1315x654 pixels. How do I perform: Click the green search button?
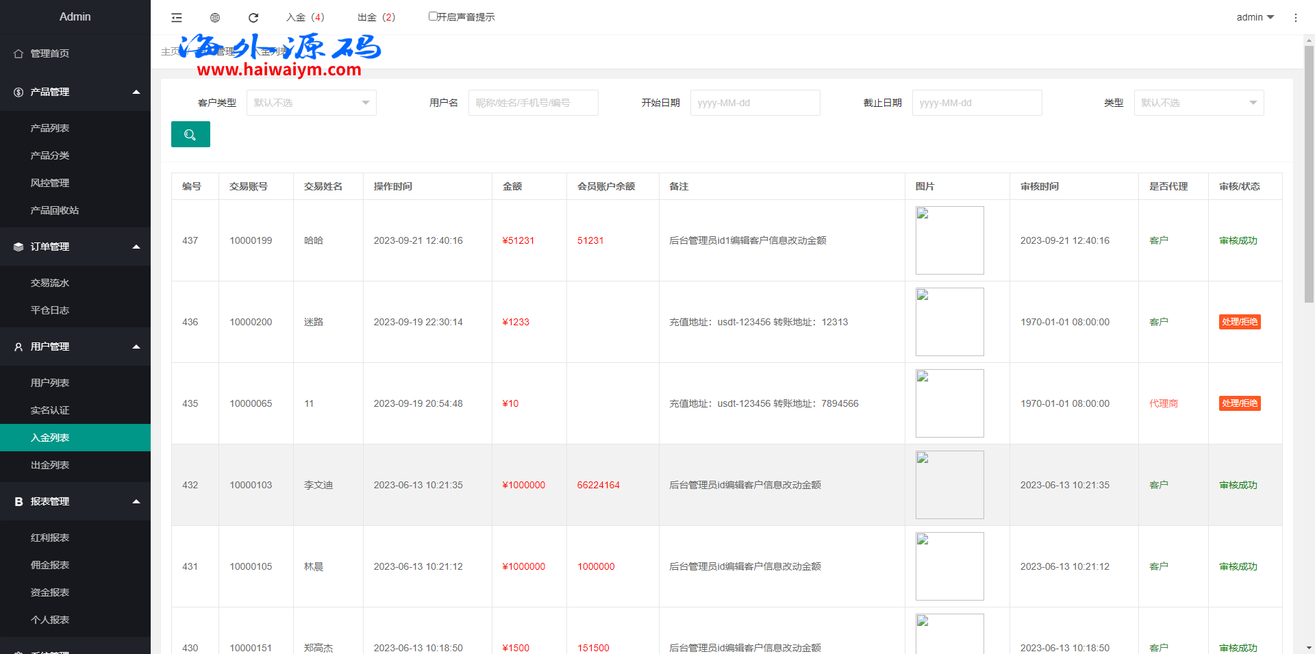(x=190, y=135)
